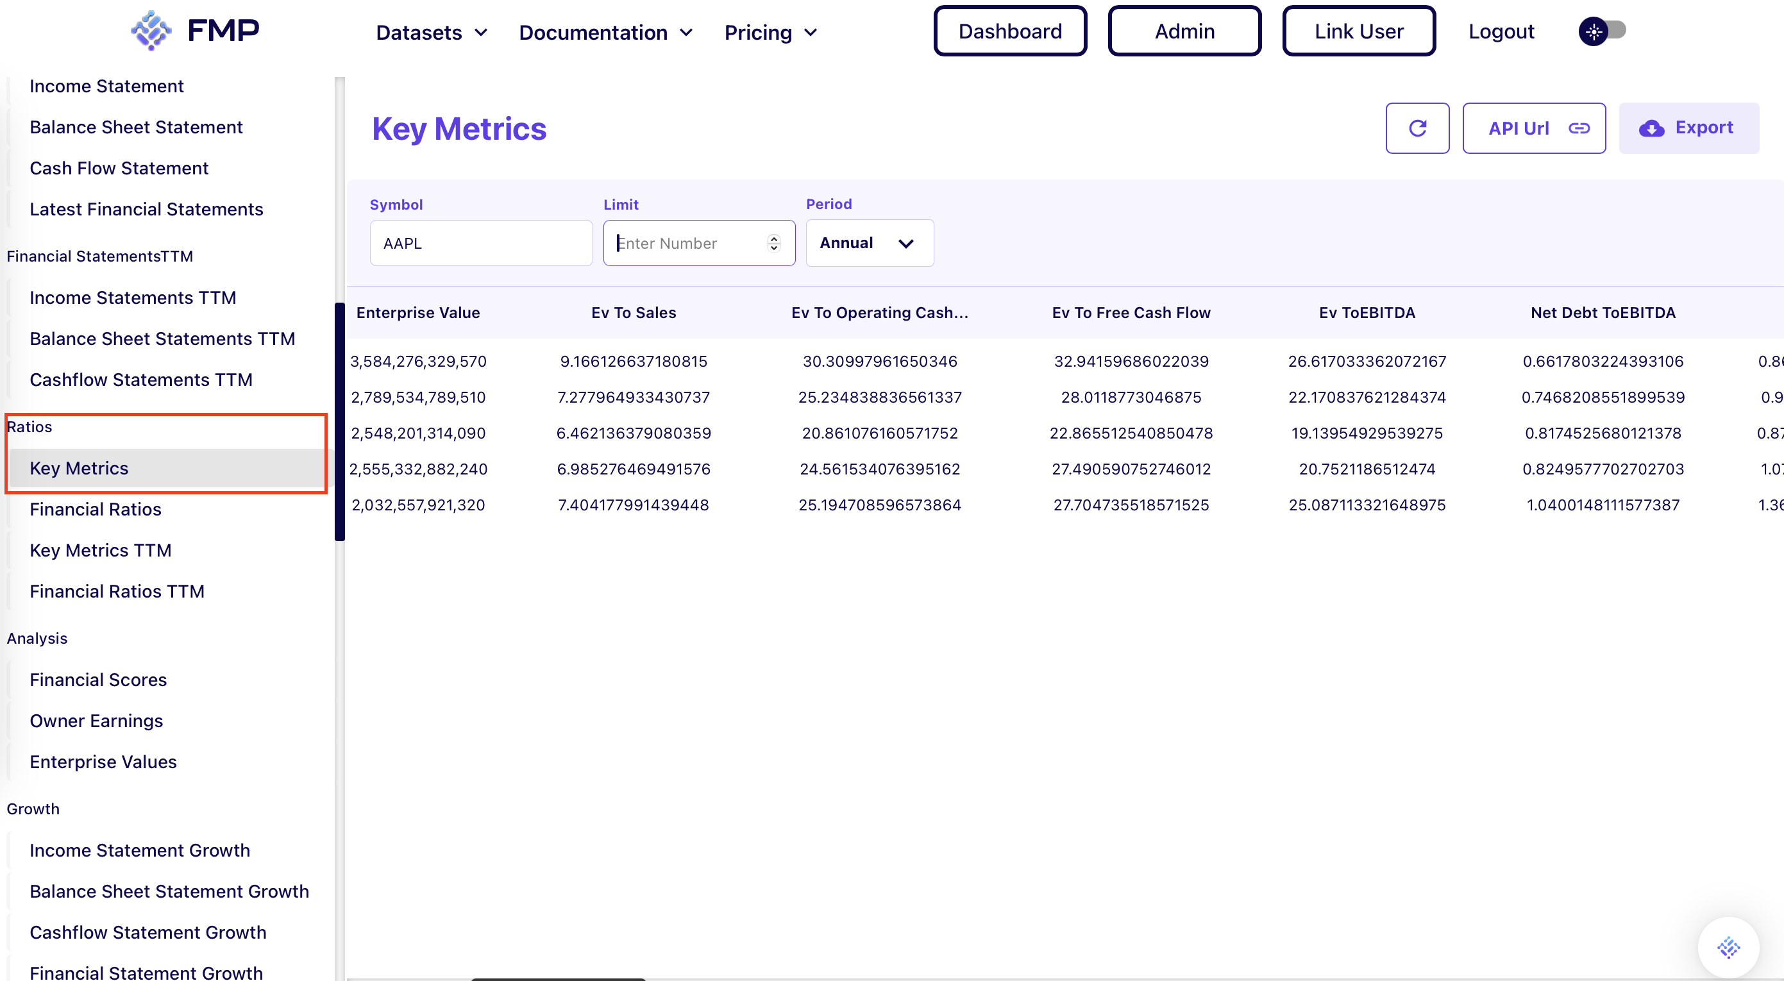Toggle the dark mode switch
Screen dimensions: 1784x981
(1603, 31)
